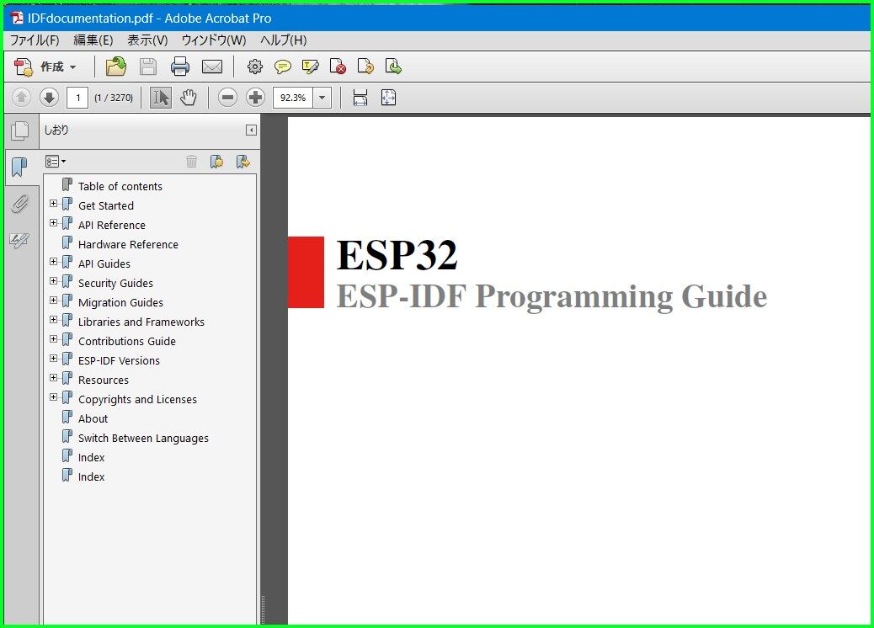Open the Attachments panel via paperclip icon
The height and width of the screenshot is (628, 874).
pos(19,203)
